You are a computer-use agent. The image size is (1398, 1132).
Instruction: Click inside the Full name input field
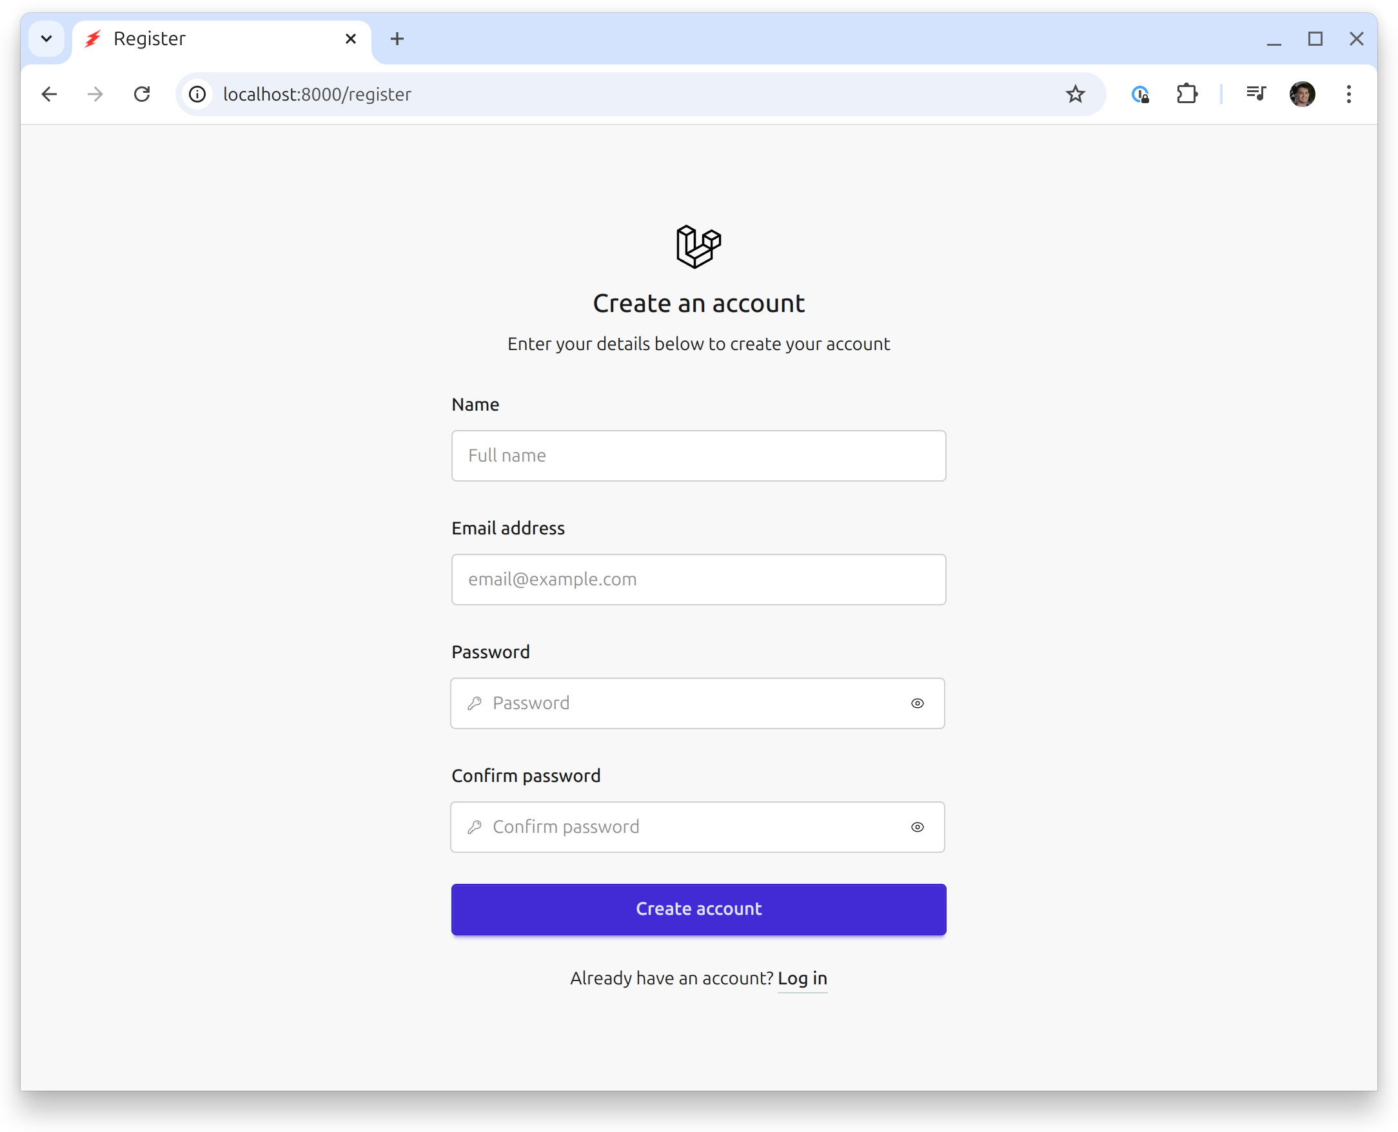tap(698, 455)
